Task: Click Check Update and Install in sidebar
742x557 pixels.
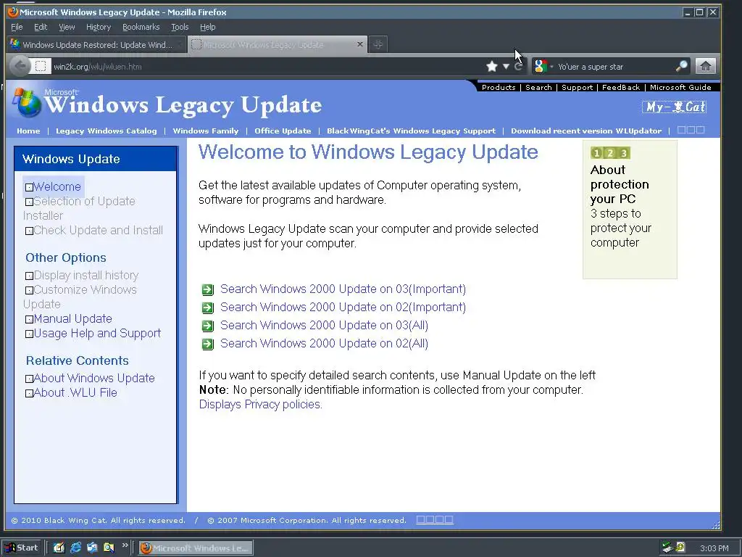Action: click(98, 230)
